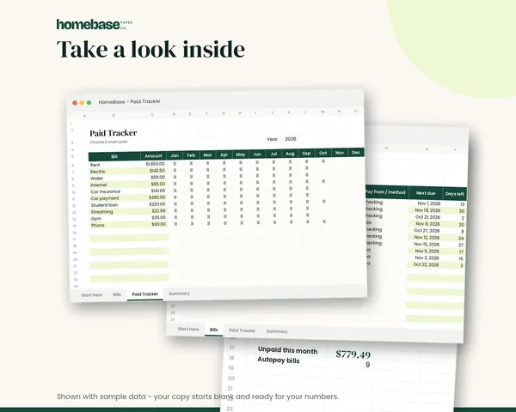Click the $779.49 unpaid total
Viewport: 516px width, 412px height.
[x=353, y=354]
